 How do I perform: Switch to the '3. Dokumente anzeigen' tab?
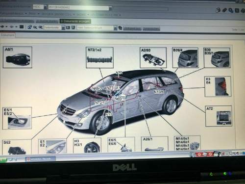pos(75,21)
